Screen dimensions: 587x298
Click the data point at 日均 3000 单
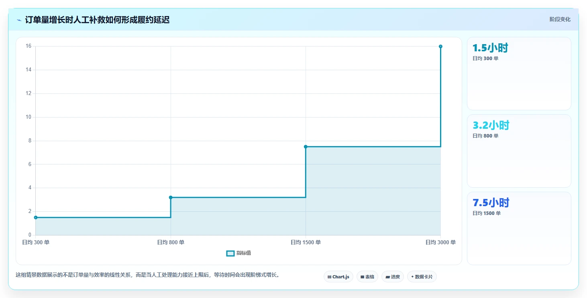[x=440, y=47]
